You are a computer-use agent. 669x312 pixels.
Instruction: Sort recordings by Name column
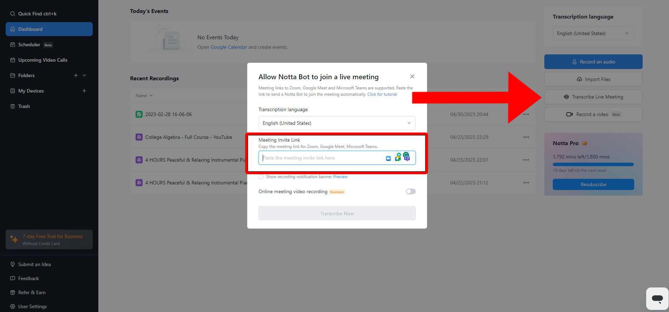pos(144,95)
